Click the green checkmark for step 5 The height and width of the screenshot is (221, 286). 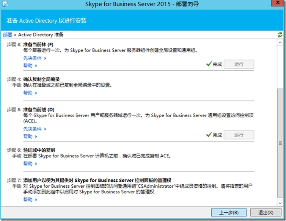(209, 134)
